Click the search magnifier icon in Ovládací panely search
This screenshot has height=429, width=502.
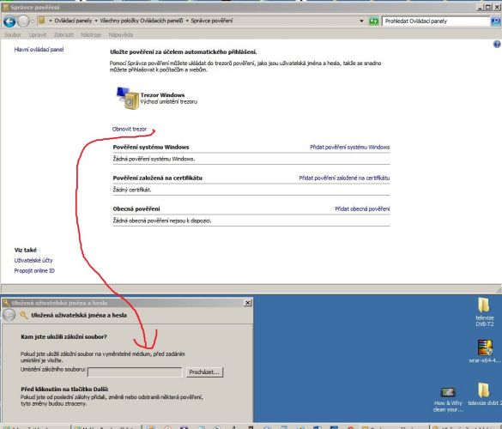(x=495, y=21)
